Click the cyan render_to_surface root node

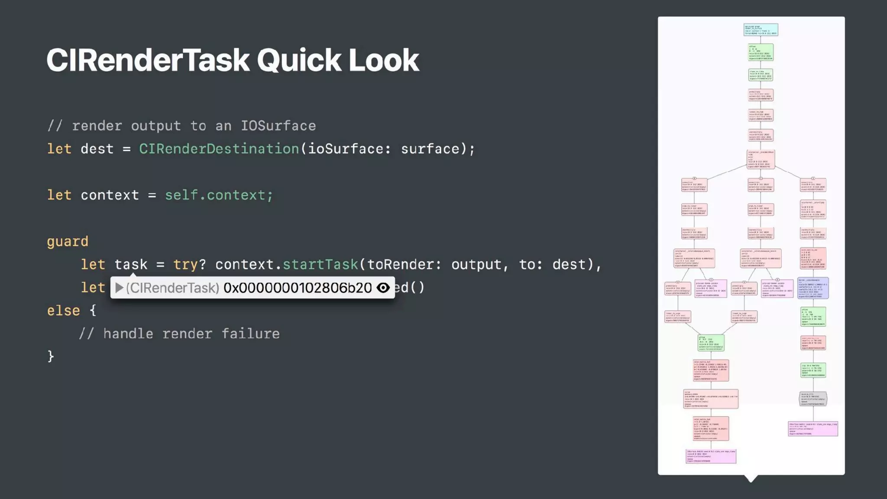(761, 29)
